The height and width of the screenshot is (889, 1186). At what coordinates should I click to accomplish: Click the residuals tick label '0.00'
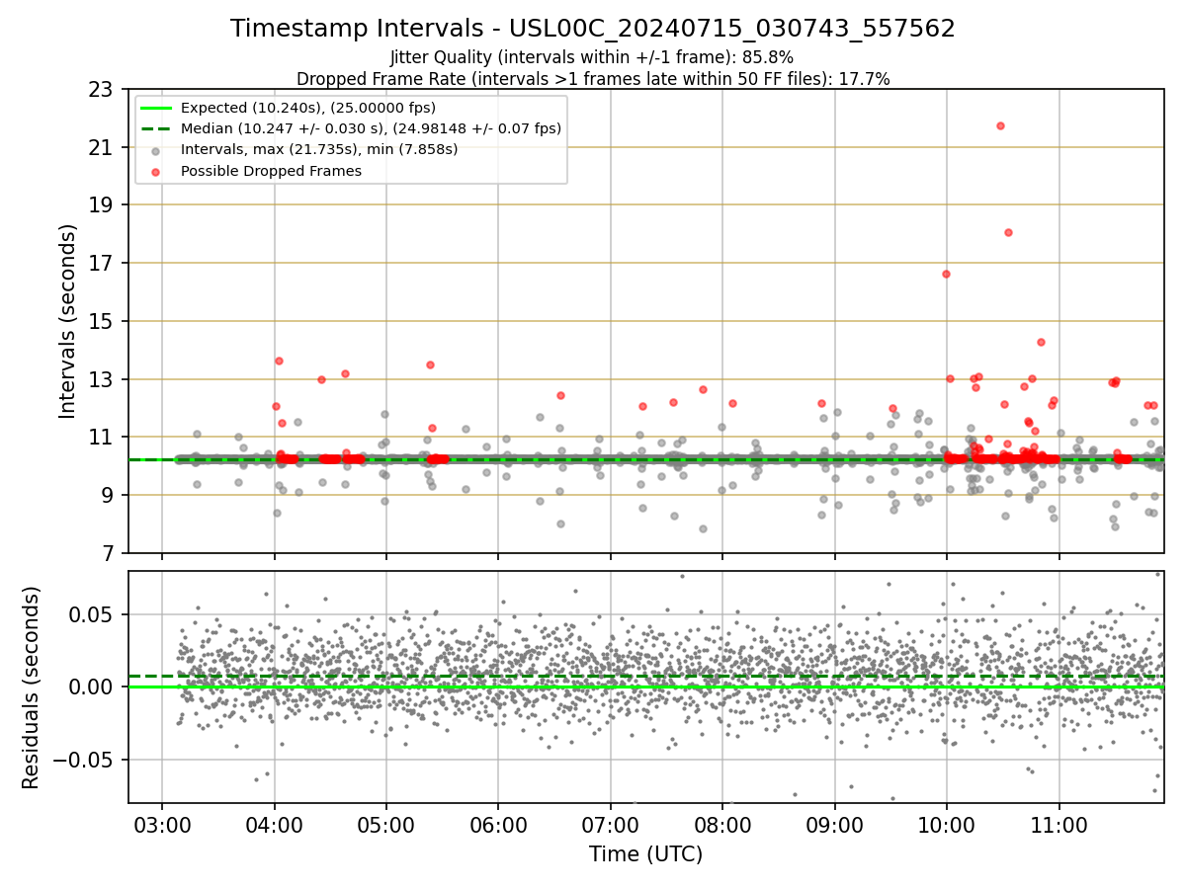coord(92,687)
